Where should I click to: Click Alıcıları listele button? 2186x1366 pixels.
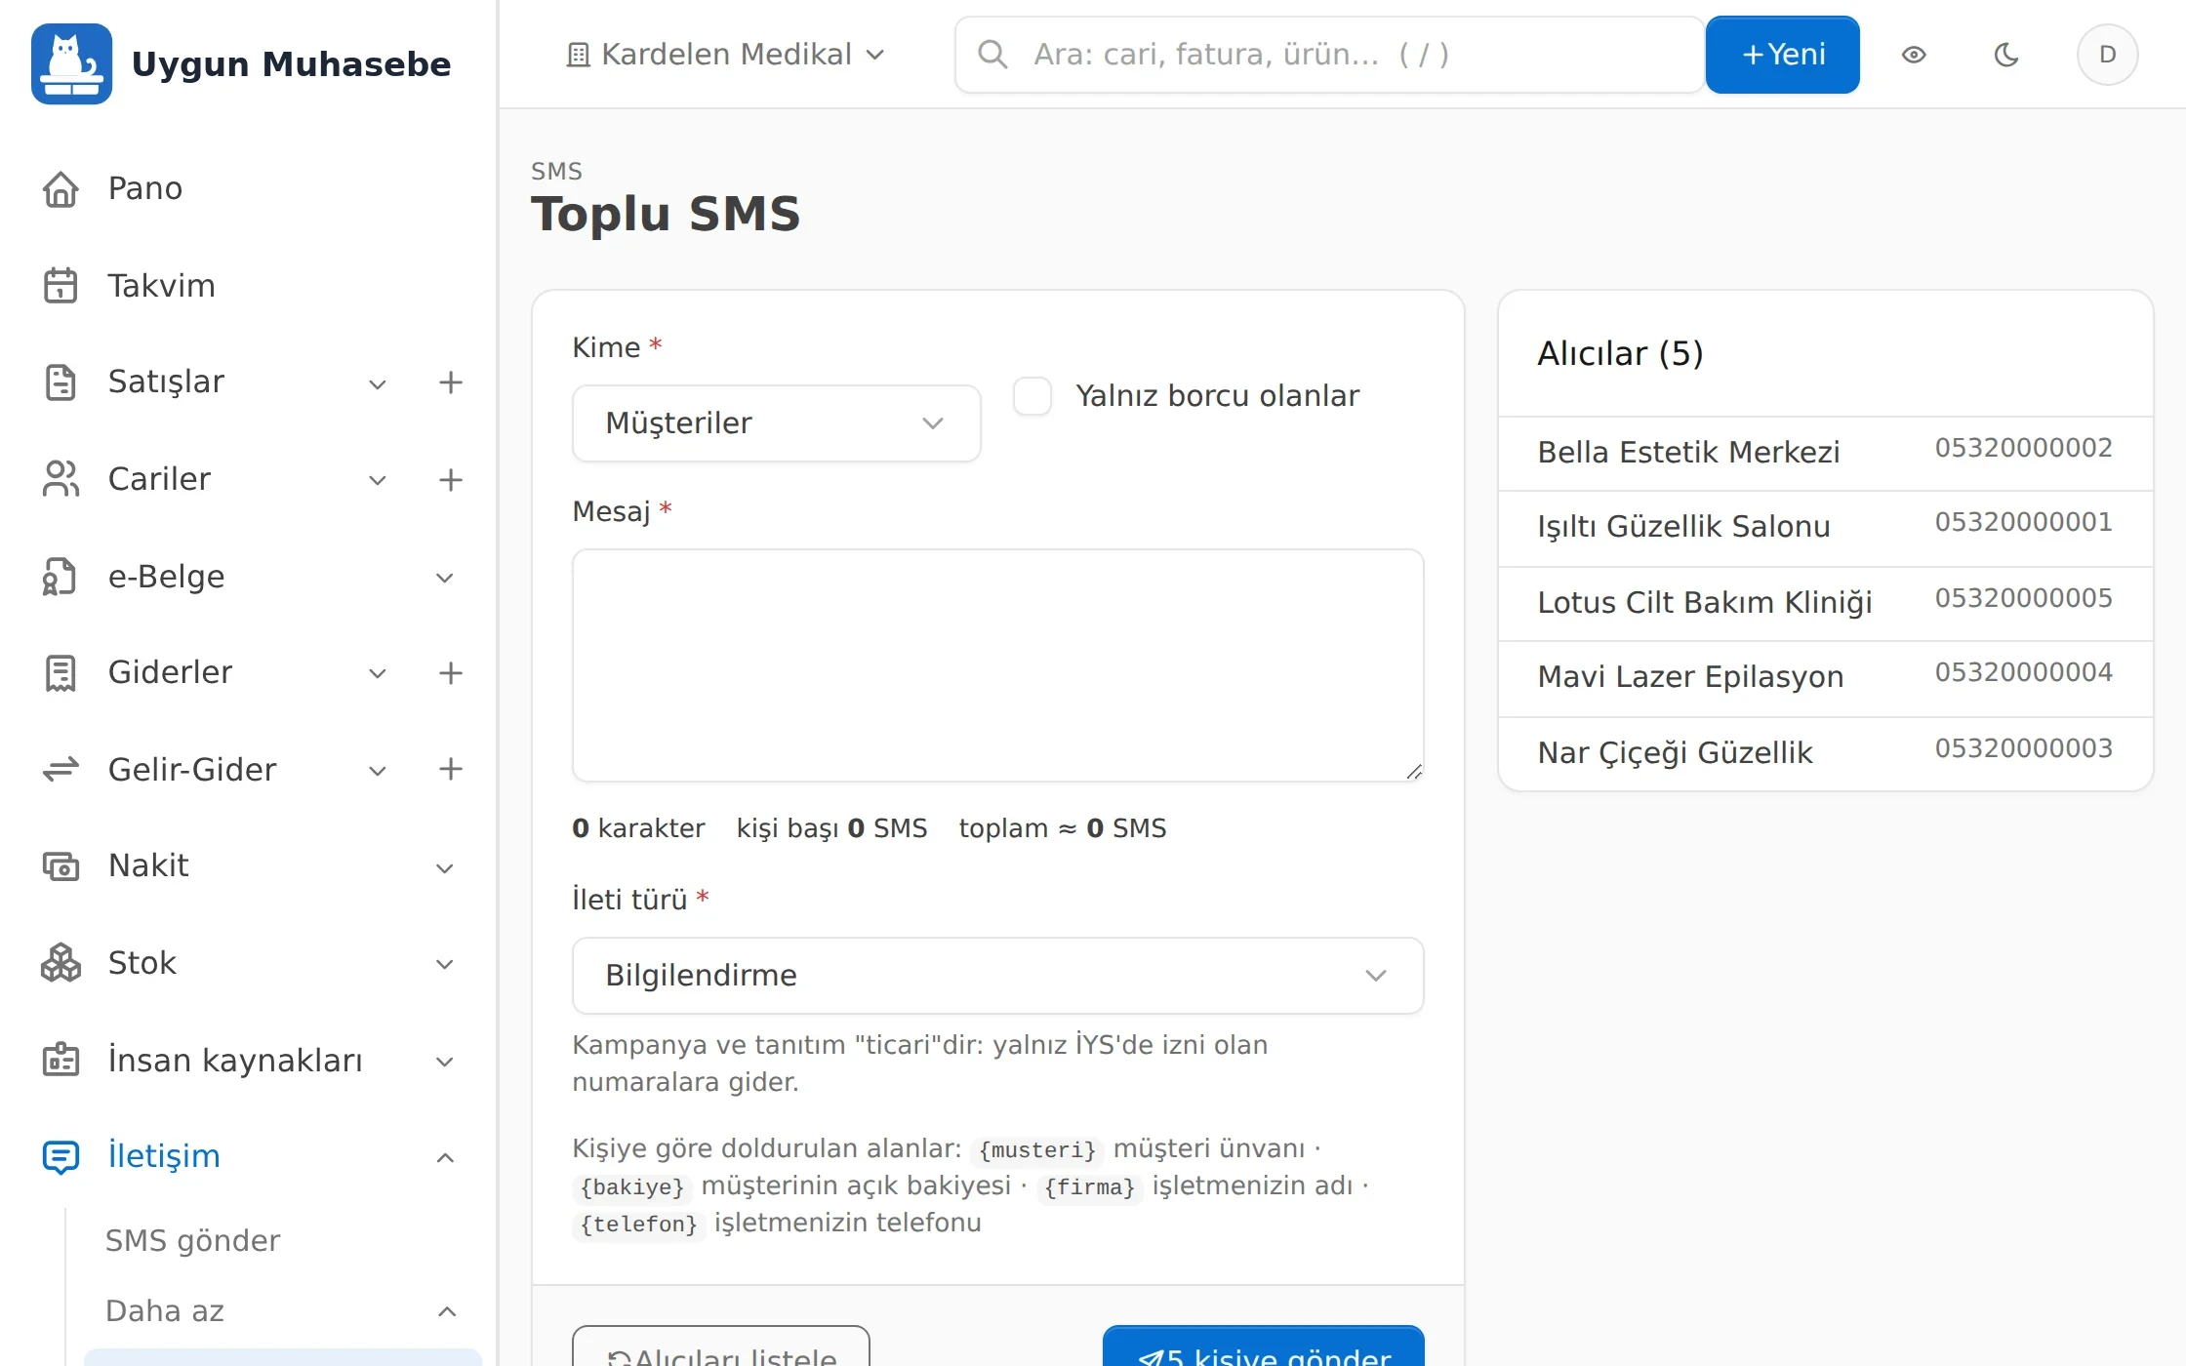(720, 1346)
